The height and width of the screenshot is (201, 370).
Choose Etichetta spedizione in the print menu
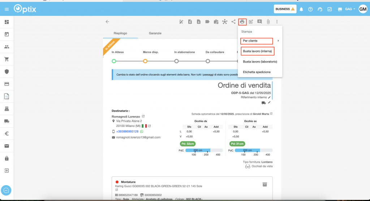click(x=257, y=72)
